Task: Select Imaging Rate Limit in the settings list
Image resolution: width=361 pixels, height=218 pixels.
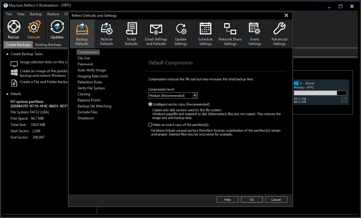Action: pyautogui.click(x=93, y=76)
